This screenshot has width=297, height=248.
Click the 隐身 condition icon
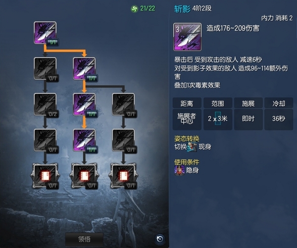179,170
